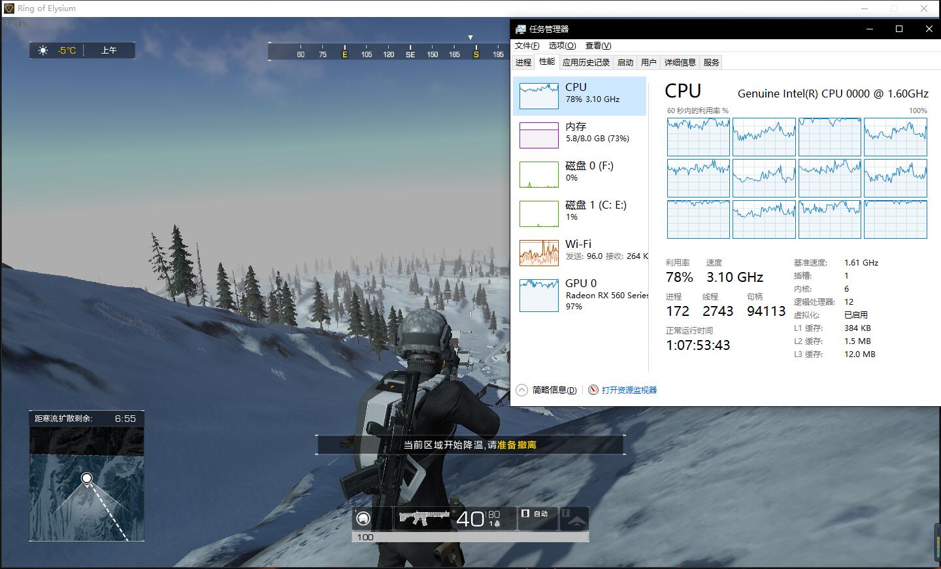
Task: Select 磁盘 0 (F:) in the sidebar
Action: click(x=580, y=175)
